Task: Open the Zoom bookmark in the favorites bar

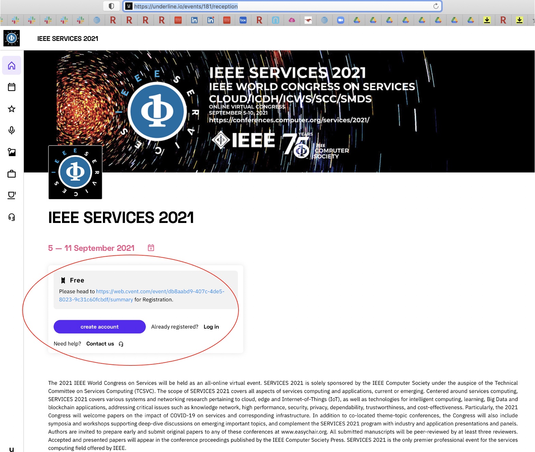Action: (x=340, y=20)
